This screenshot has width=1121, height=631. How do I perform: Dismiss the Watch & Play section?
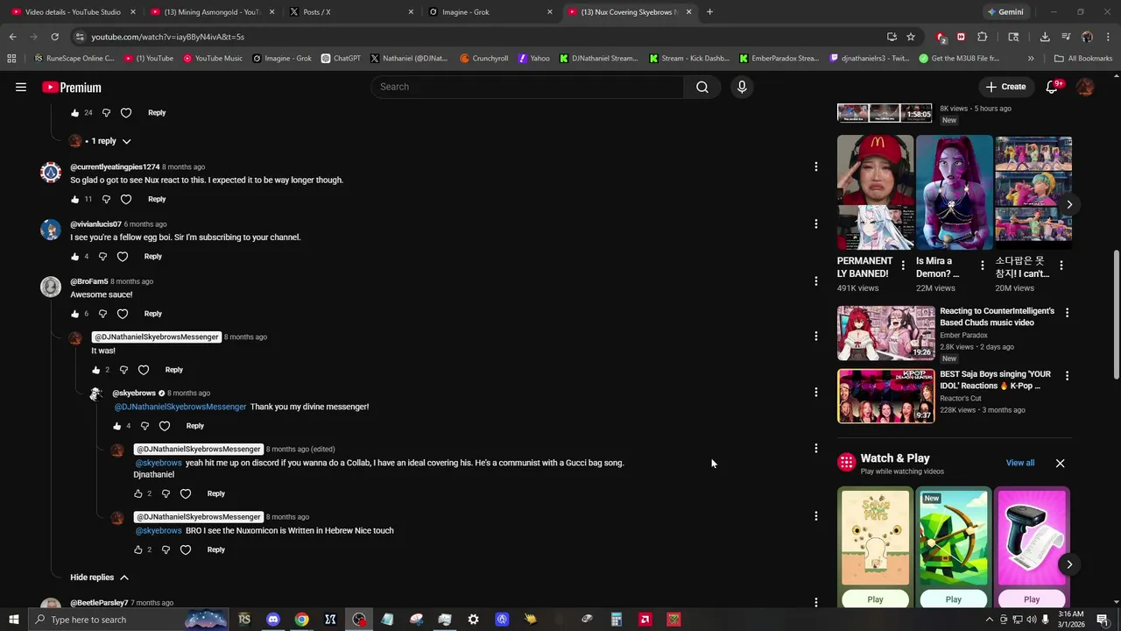(x=1060, y=463)
